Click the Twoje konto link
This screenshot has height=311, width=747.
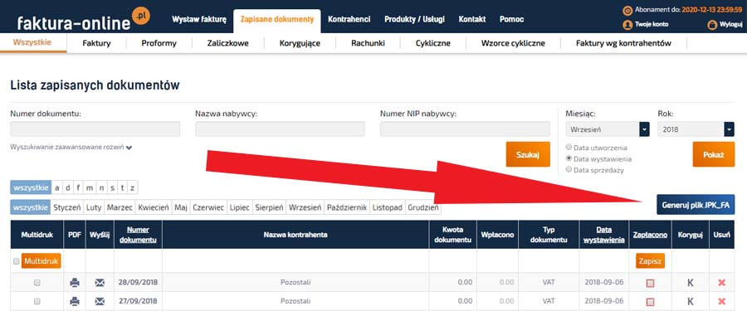click(652, 25)
